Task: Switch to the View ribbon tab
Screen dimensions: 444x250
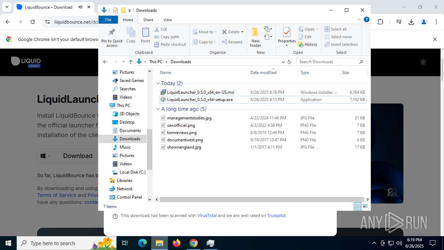Action: [168, 20]
